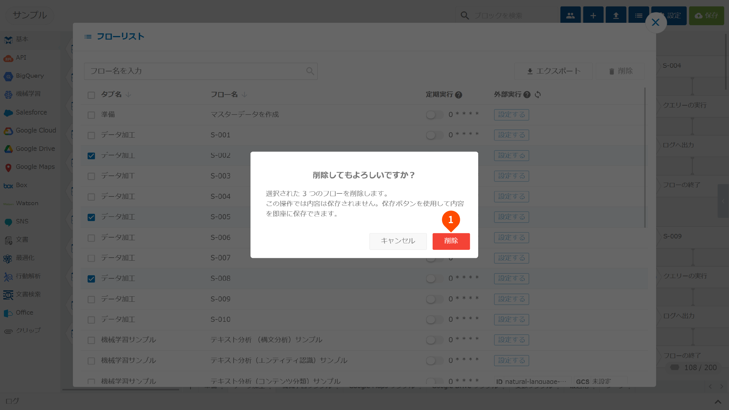The image size is (729, 410).
Task: Sort by フロー名 column arrow
Action: pos(244,94)
